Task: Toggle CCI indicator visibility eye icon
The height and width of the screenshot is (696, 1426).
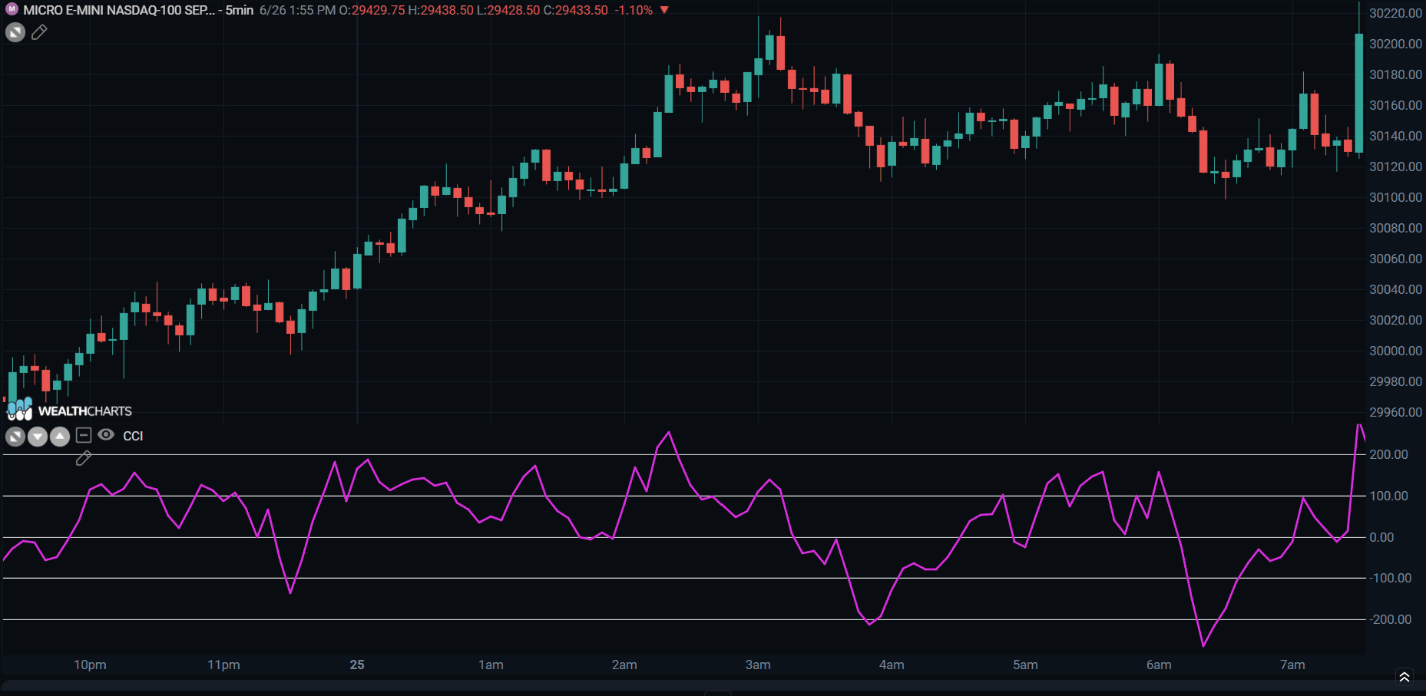Action: click(x=106, y=435)
